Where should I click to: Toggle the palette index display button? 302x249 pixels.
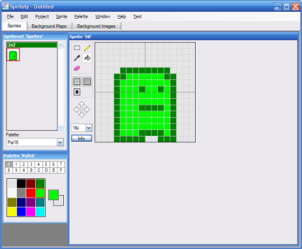[77, 92]
